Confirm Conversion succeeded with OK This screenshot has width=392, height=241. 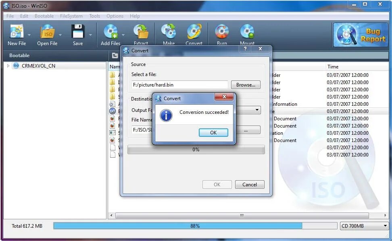coord(213,132)
